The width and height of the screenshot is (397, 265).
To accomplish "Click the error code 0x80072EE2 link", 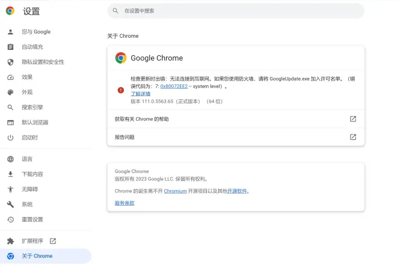I will tap(174, 86).
